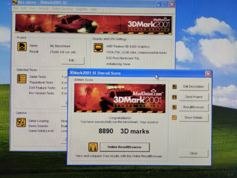Screen dimensions: 237x178
Task: Open the Run menu
Action: coord(32,9)
